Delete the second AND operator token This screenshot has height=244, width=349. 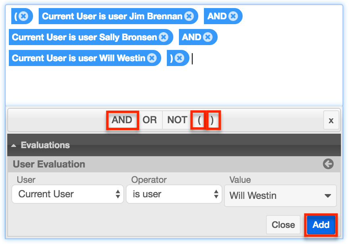[x=208, y=37]
